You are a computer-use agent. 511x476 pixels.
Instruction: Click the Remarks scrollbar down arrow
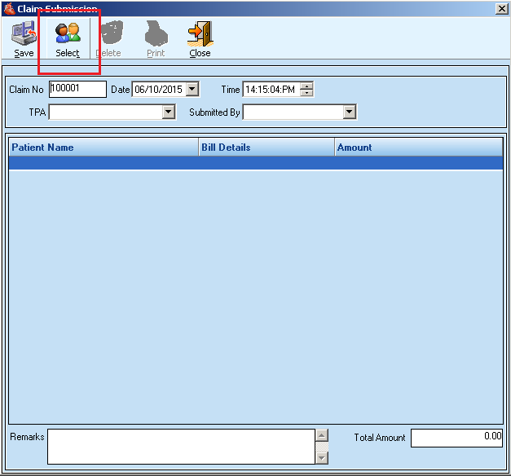(x=322, y=457)
